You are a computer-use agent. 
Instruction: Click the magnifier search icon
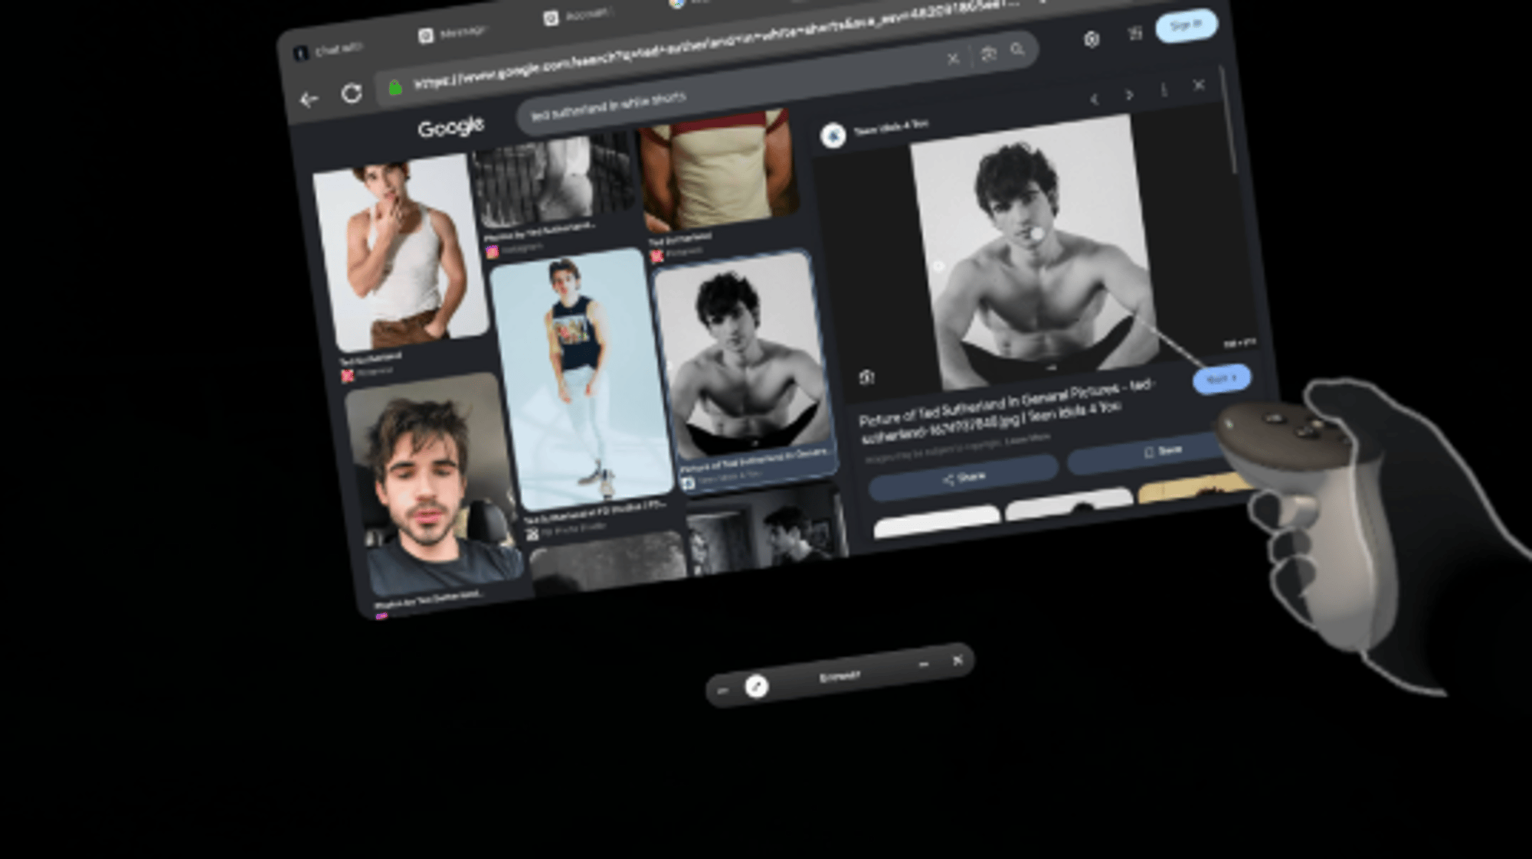1017,51
